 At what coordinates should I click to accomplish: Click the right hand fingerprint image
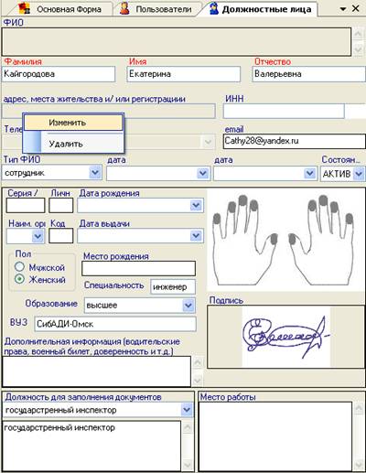321,241
